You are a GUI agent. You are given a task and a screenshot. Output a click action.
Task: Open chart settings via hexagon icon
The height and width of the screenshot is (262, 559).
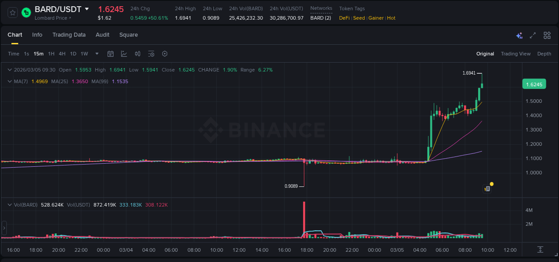165,54
